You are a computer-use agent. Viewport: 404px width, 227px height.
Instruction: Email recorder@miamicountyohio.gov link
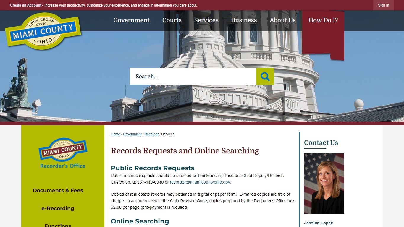coord(200,182)
